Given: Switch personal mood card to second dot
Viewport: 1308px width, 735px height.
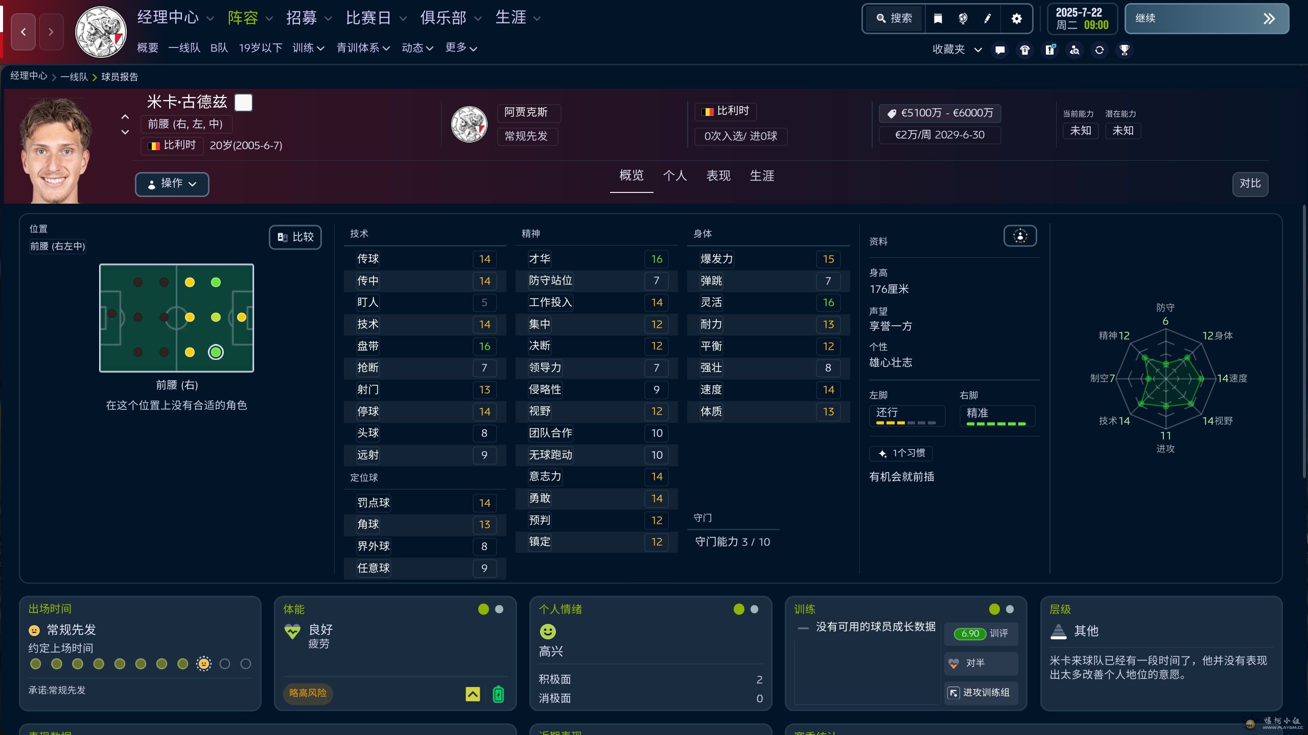Looking at the screenshot, I should (754, 609).
